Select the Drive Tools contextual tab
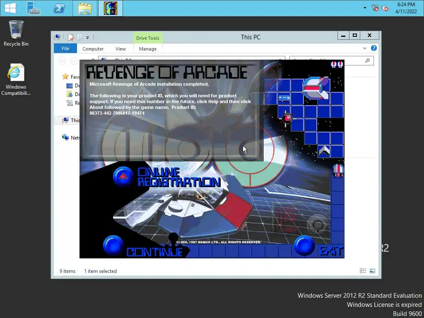 (x=148, y=38)
